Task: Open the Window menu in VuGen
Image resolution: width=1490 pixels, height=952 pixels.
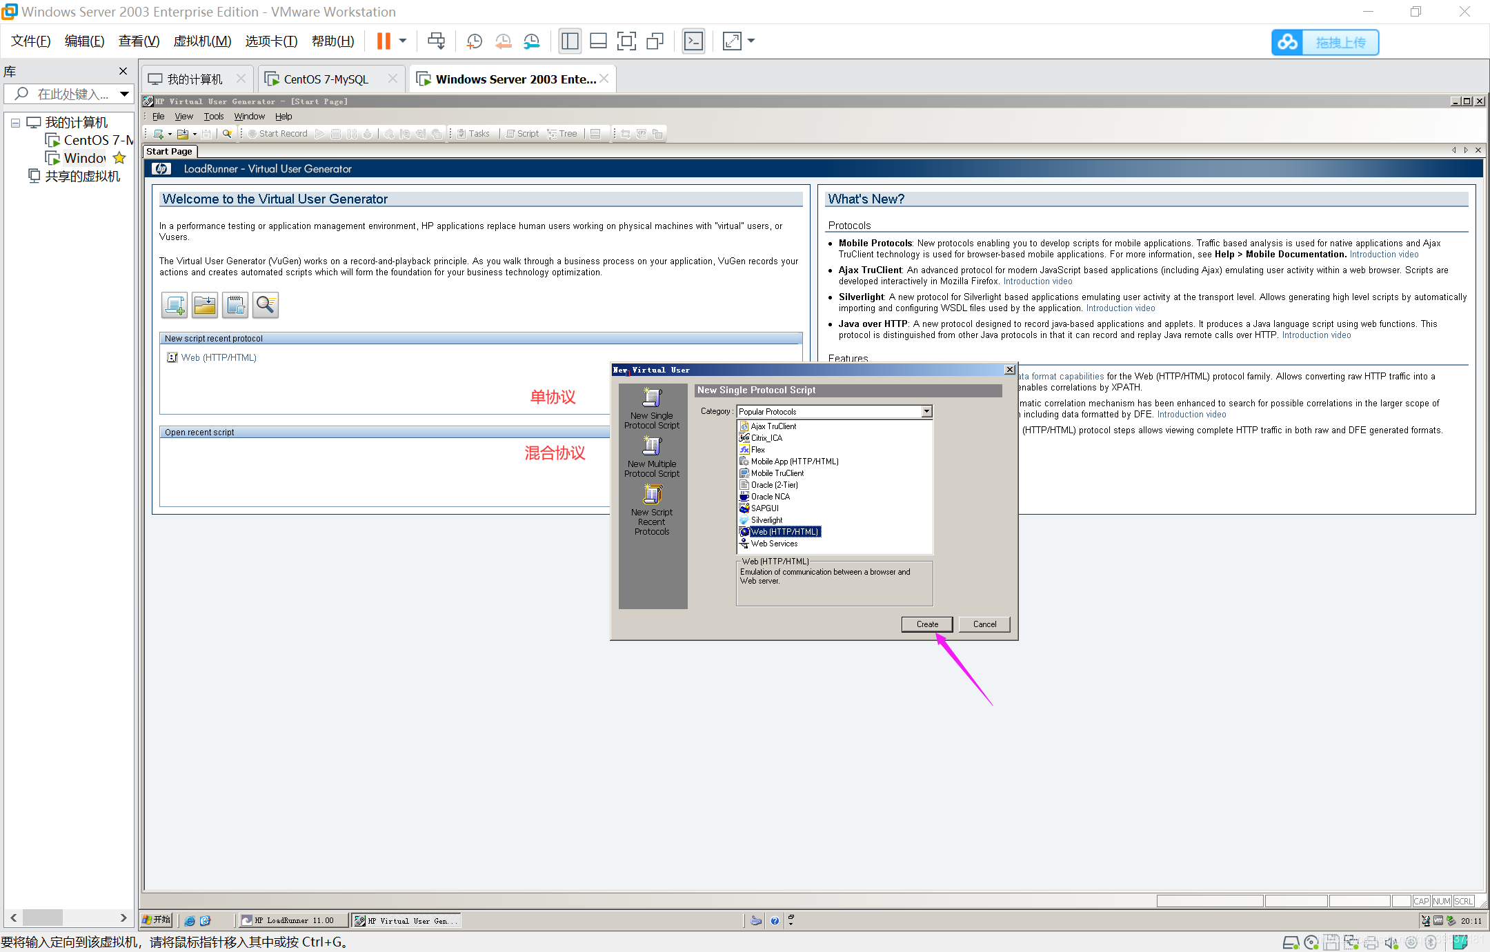Action: pyautogui.click(x=249, y=117)
